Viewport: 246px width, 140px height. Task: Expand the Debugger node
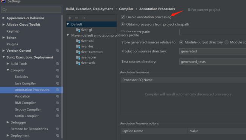pos(8,122)
